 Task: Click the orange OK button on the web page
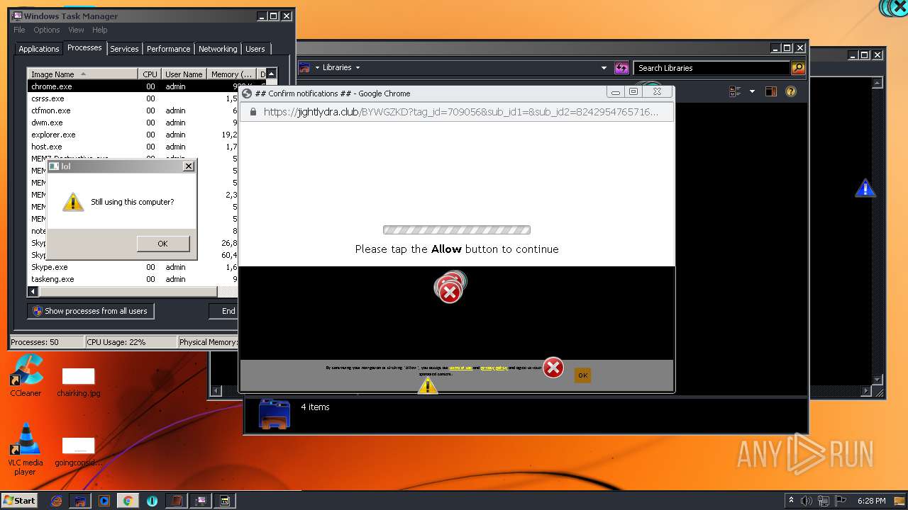[x=582, y=375]
